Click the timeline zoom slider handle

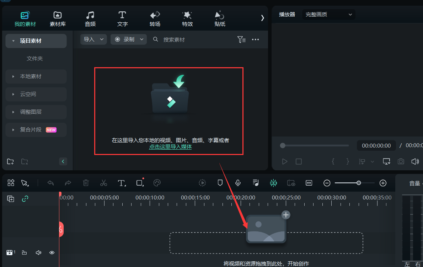click(359, 183)
